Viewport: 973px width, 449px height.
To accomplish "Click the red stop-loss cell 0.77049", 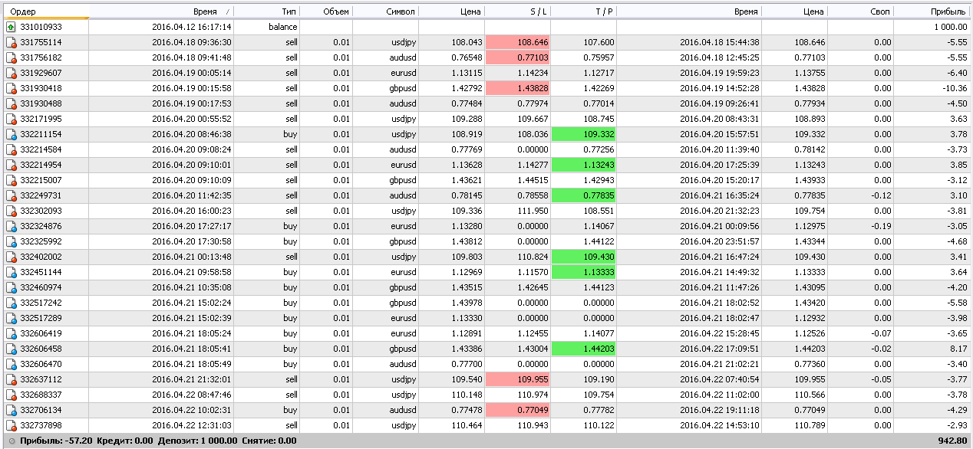I will (517, 410).
